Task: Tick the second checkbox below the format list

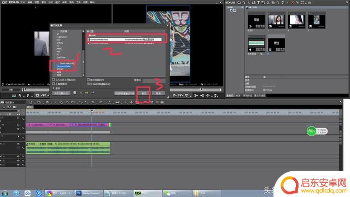Action: point(54,84)
